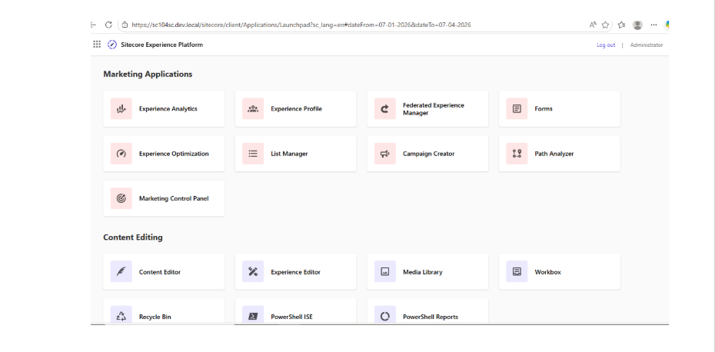Viewport: 715px width, 352px height.
Task: Refresh the browser page
Action: (x=108, y=25)
